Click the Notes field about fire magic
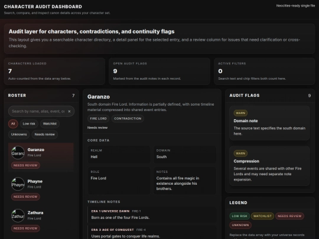The image size is (319, 239). [185, 181]
